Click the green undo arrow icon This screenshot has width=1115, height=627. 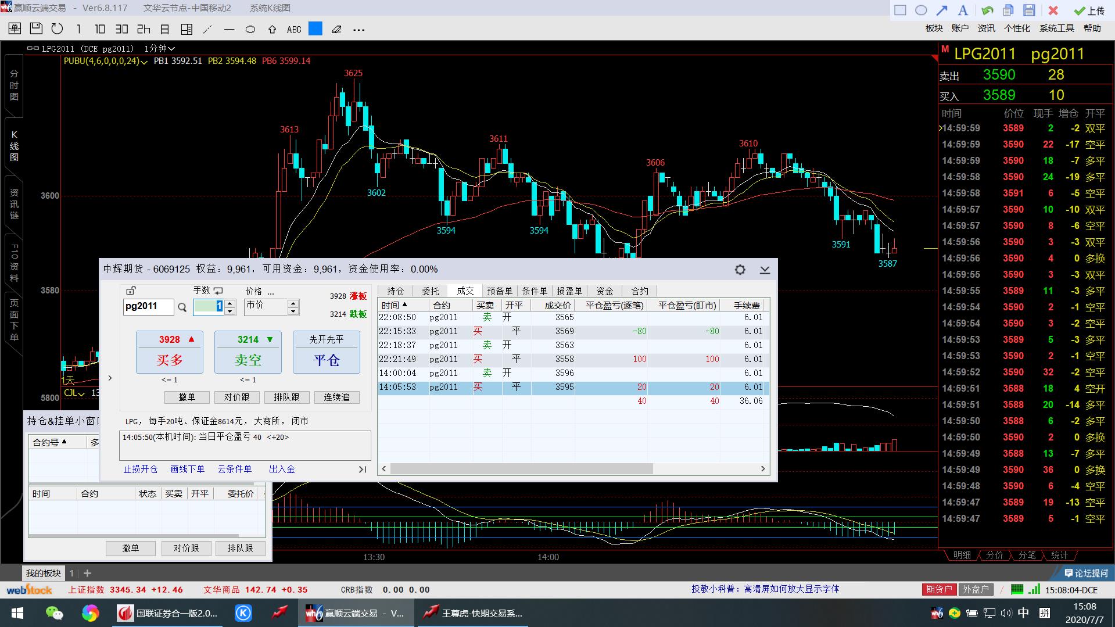tap(987, 10)
